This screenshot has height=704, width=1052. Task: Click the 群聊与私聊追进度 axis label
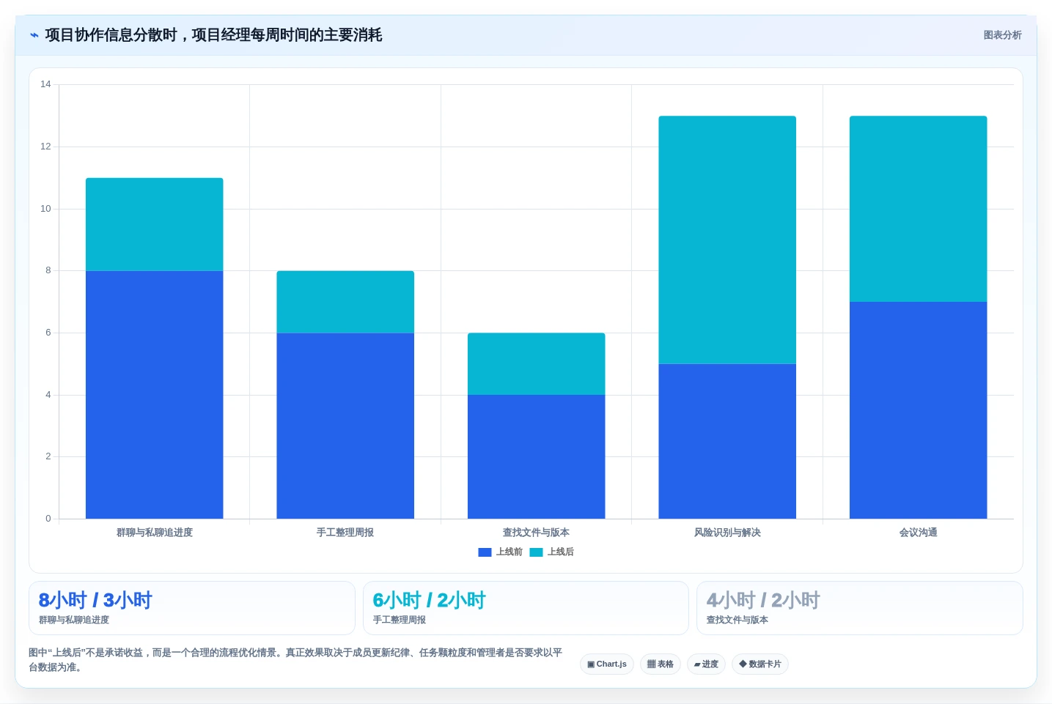pos(155,533)
